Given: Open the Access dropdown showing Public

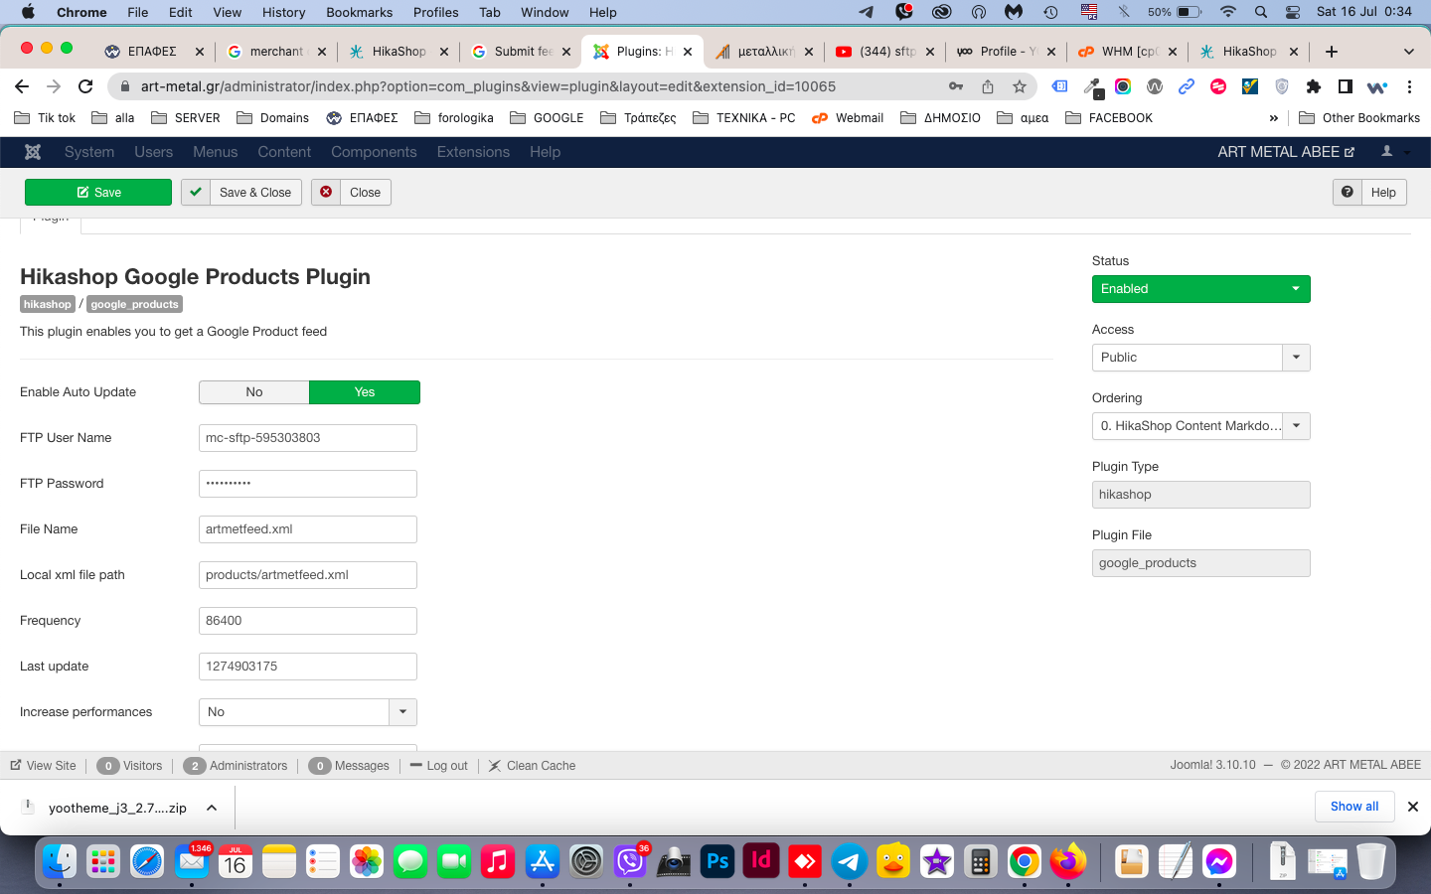Looking at the screenshot, I should (x=1200, y=358).
